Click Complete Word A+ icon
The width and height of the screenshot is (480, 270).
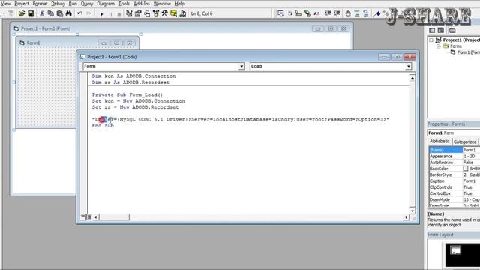(316, 13)
